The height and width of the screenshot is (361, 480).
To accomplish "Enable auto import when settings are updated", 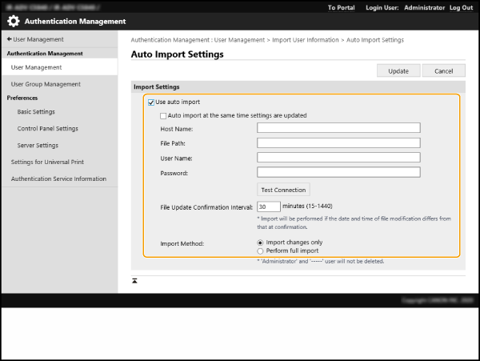I will click(x=163, y=115).
